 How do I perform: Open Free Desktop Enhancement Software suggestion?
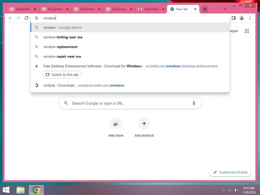coord(130,66)
